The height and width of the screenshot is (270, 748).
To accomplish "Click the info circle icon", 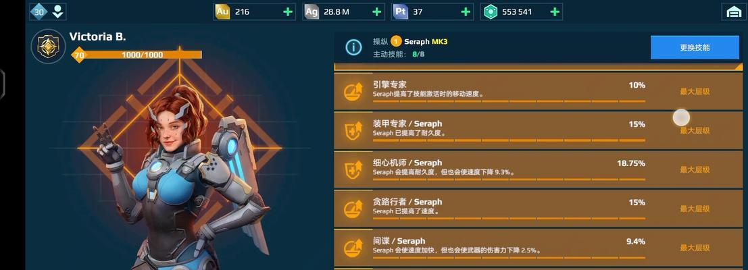I will [x=353, y=47].
